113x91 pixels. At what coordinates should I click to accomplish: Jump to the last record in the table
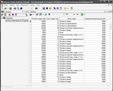pos(78,14)
